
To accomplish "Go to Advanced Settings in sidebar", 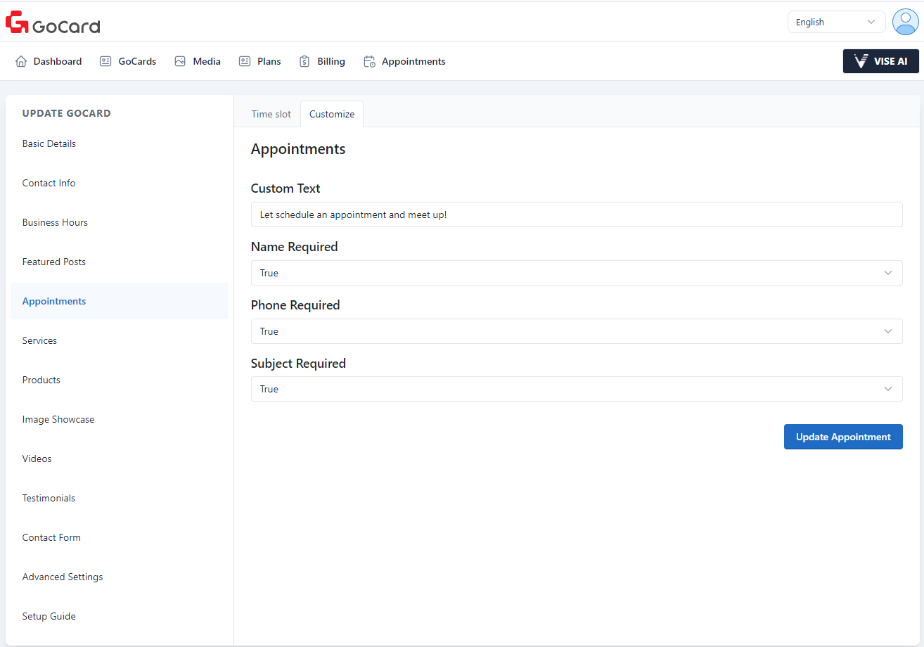I will pyautogui.click(x=63, y=577).
